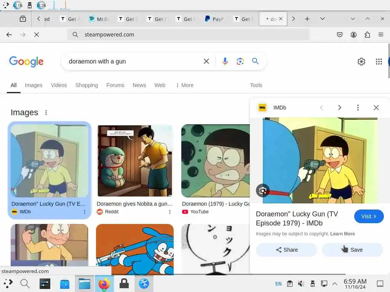
Task: Start voice search with microphone icon
Action: pos(225,61)
